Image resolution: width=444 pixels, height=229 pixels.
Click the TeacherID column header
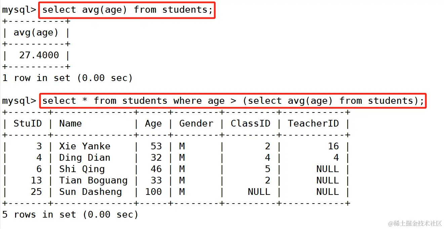pyautogui.click(x=313, y=124)
